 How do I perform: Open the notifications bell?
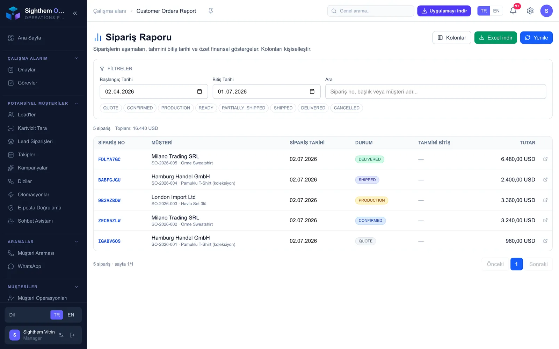(x=513, y=11)
